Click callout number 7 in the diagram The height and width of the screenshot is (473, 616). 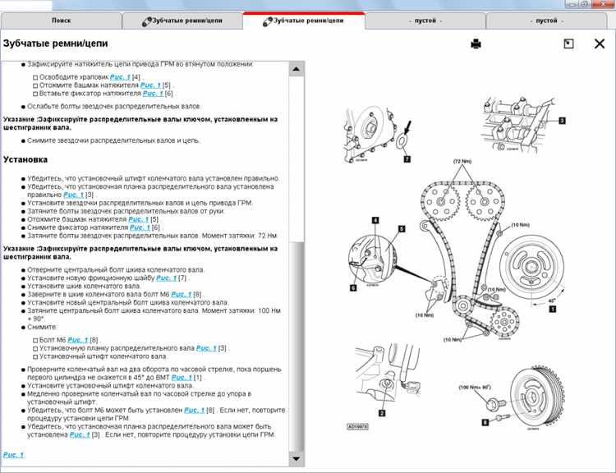[407, 159]
